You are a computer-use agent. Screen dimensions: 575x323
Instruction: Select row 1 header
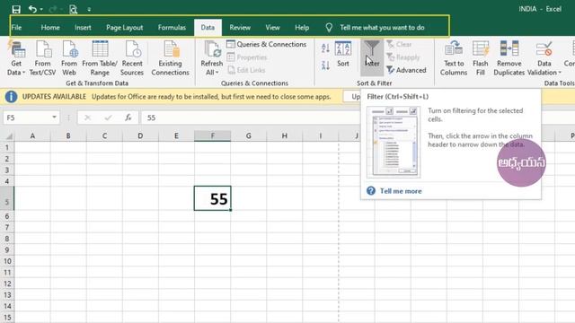tap(7, 147)
